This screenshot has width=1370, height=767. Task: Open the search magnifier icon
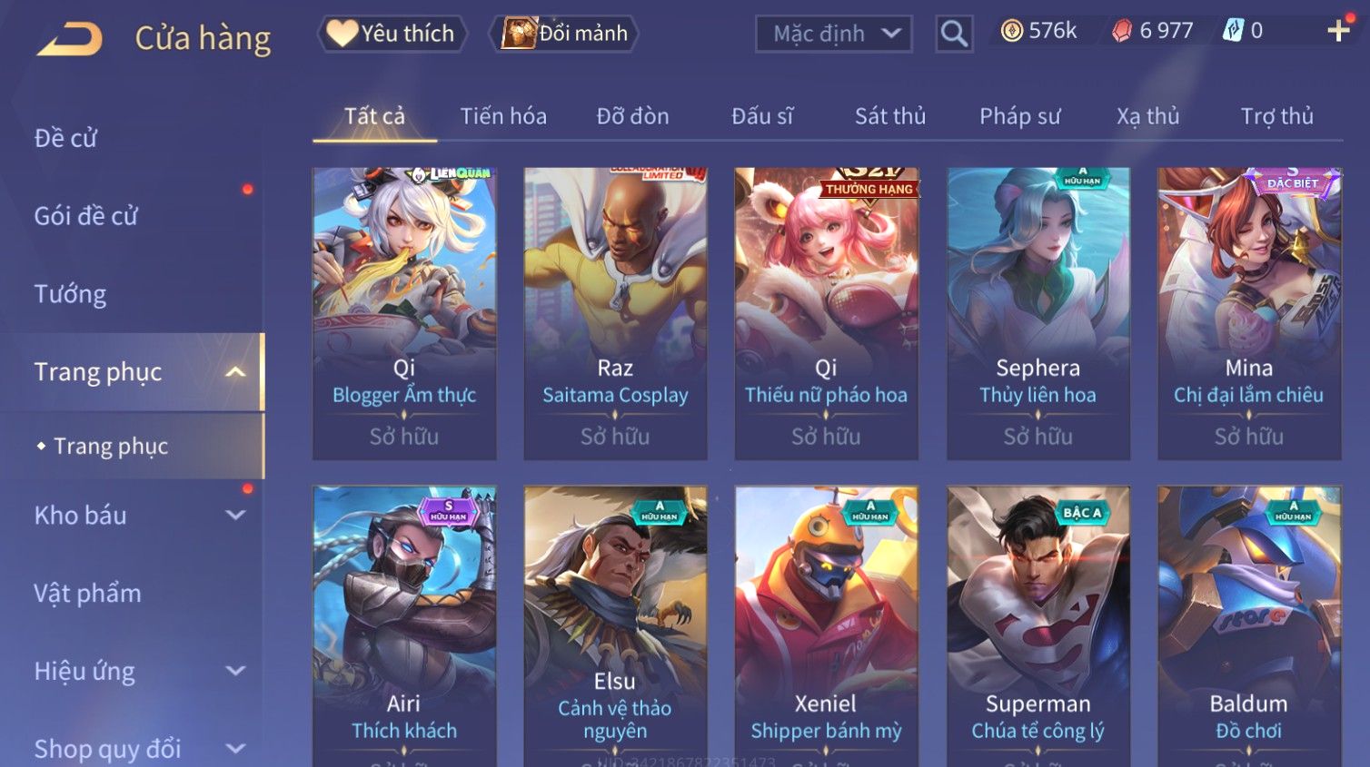point(954,34)
